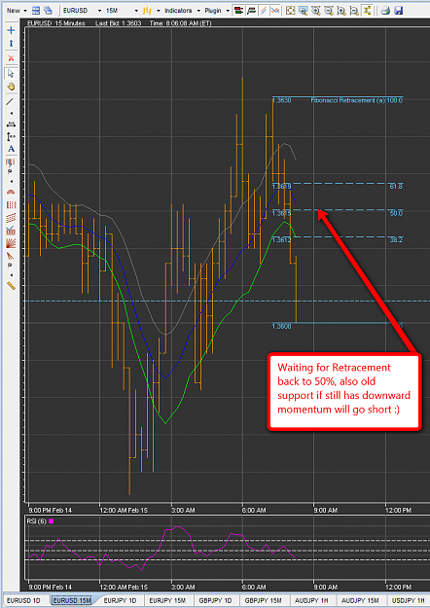Expand the small arrow above ruler tool
Screen dimensions: 430x608
point(11,275)
